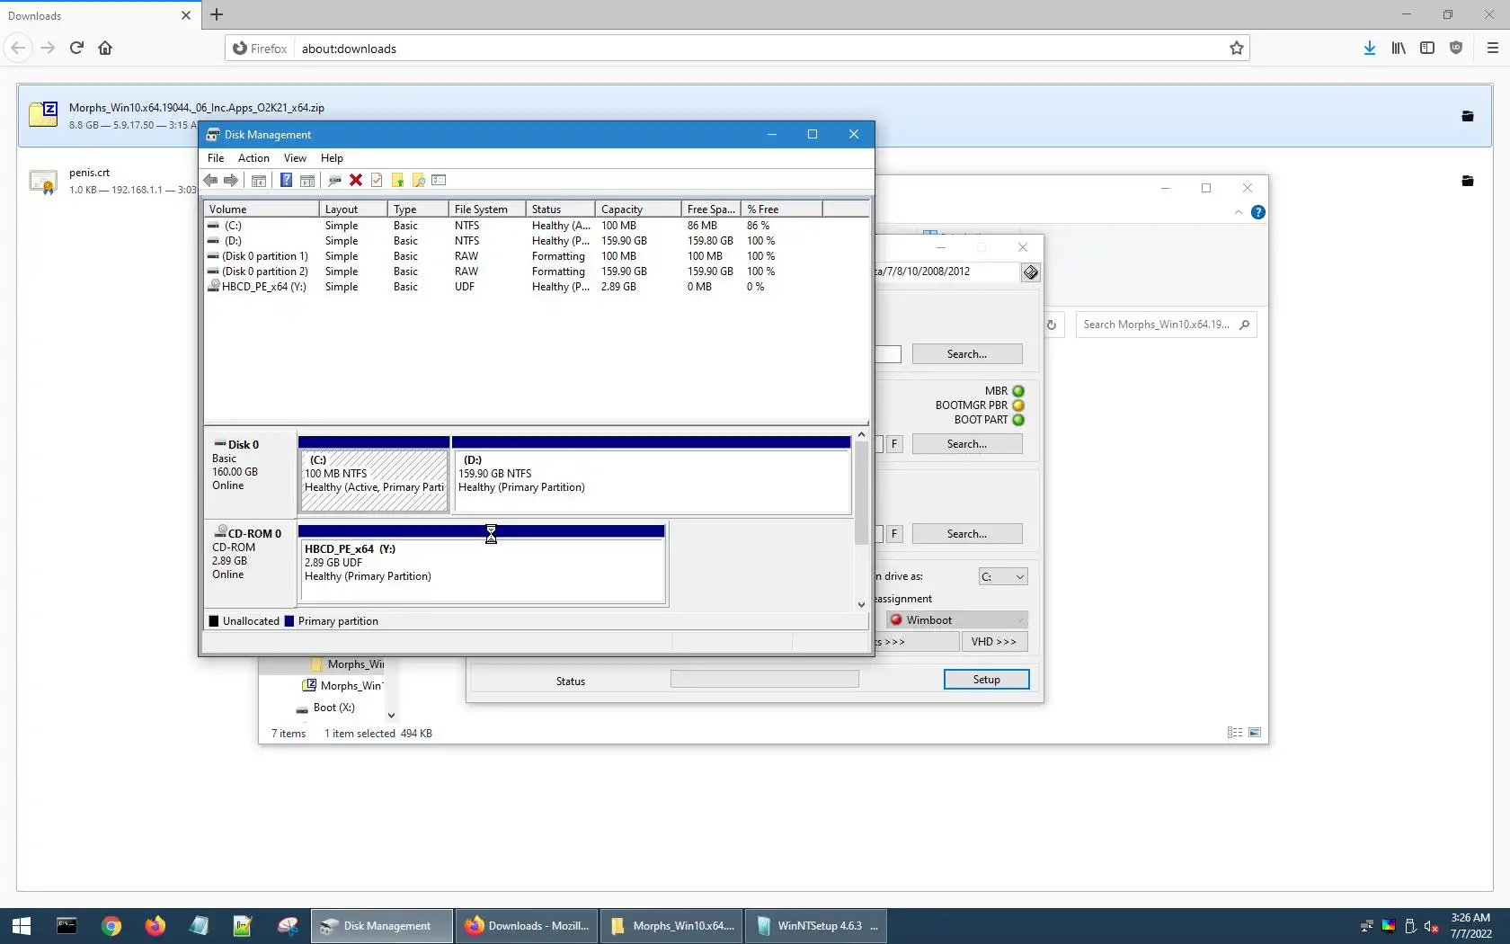
Task: Click the list settings toolbar icon after the magnifier folder
Action: tap(439, 181)
